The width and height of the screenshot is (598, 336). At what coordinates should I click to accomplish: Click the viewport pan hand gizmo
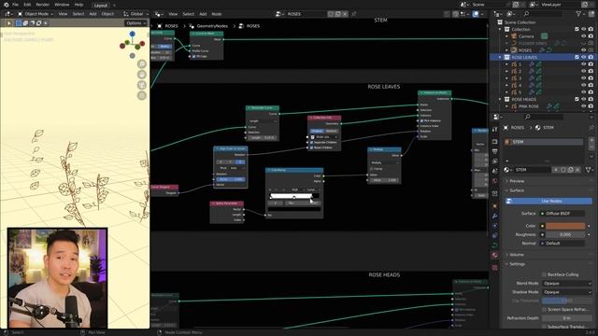click(x=142, y=75)
